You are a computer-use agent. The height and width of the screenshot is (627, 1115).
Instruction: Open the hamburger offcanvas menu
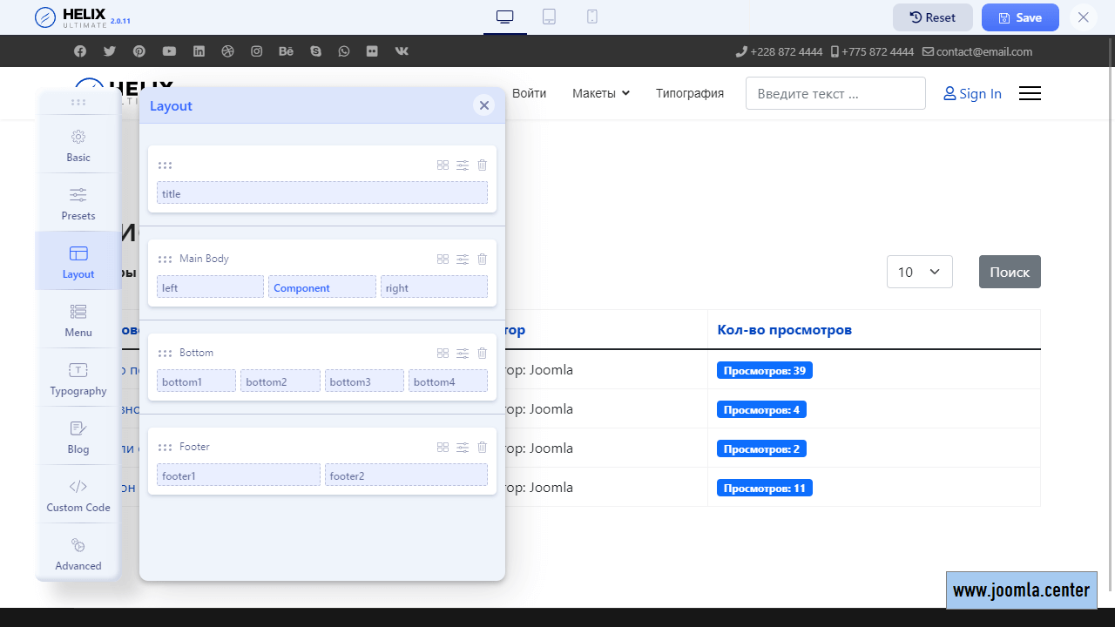click(x=1030, y=93)
